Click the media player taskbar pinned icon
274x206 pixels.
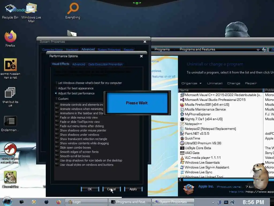(x=34, y=202)
